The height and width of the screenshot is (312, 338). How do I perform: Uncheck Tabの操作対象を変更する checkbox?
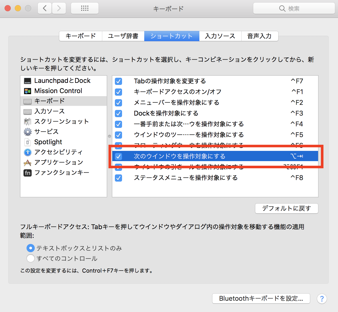click(x=118, y=81)
